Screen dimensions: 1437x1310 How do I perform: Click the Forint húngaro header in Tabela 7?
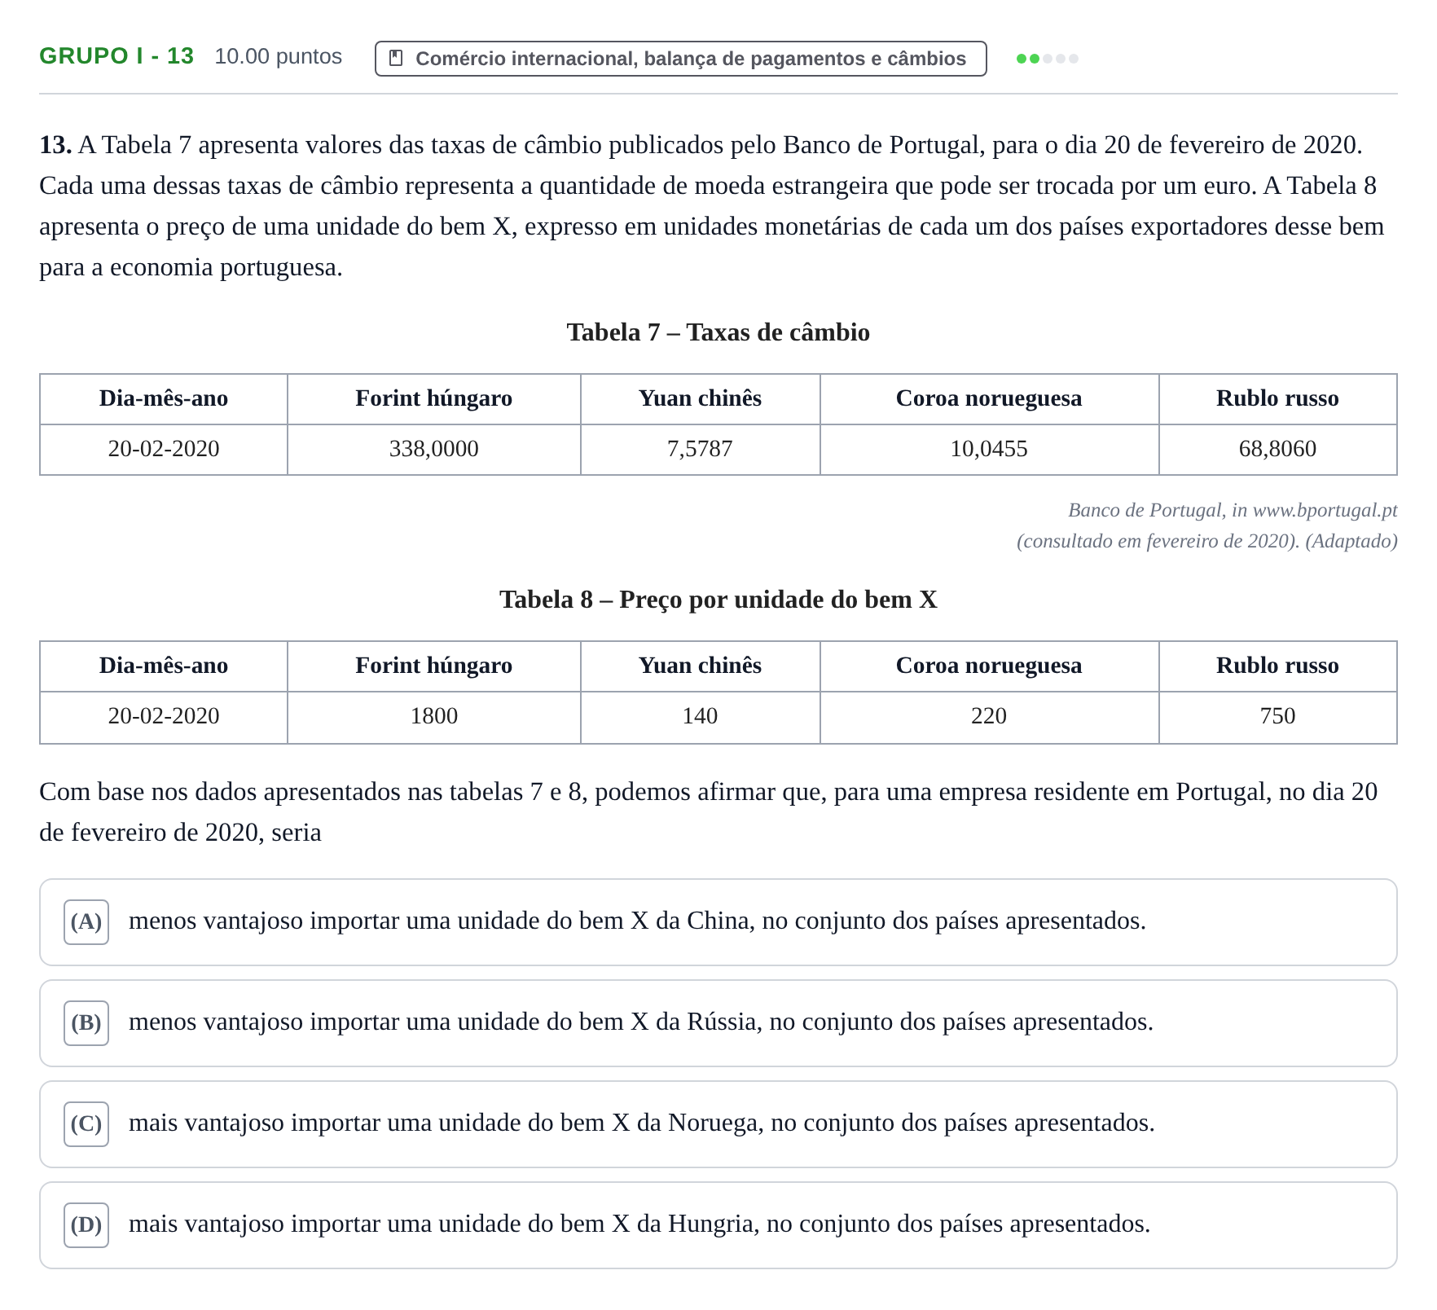tap(433, 398)
